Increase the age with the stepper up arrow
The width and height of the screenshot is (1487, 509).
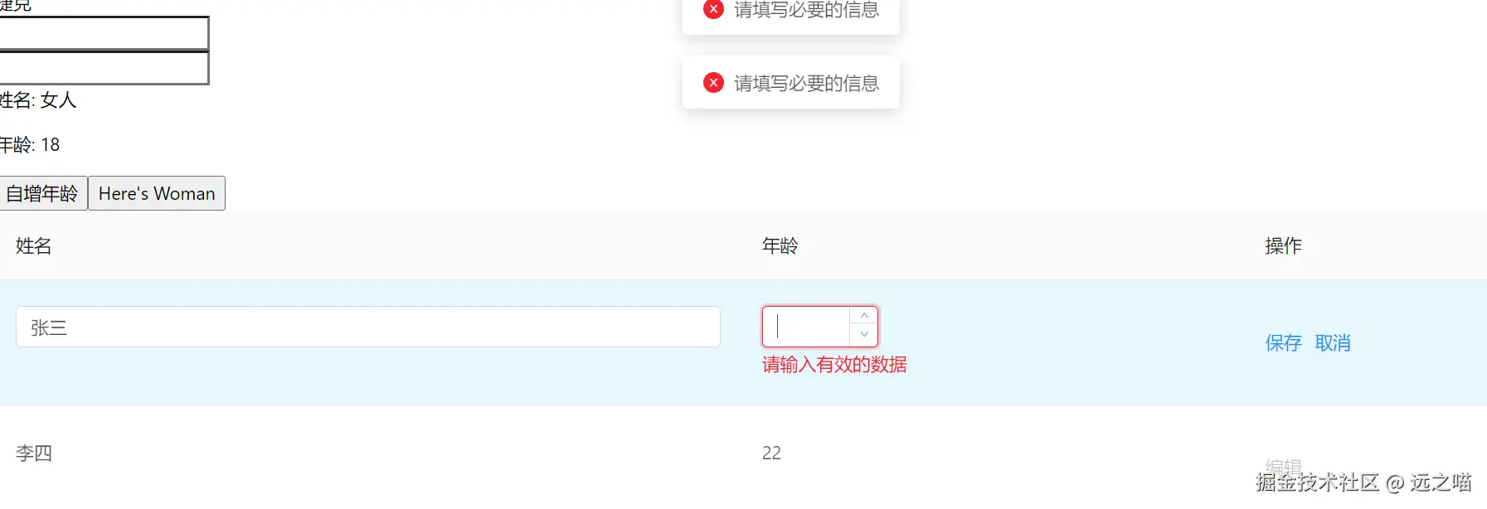[864, 317]
